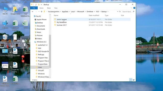Image resolution: width=163 pixels, height=91 pixels.
Task: Click the Summer 2017 folder icon
Action: [x=55, y=25]
